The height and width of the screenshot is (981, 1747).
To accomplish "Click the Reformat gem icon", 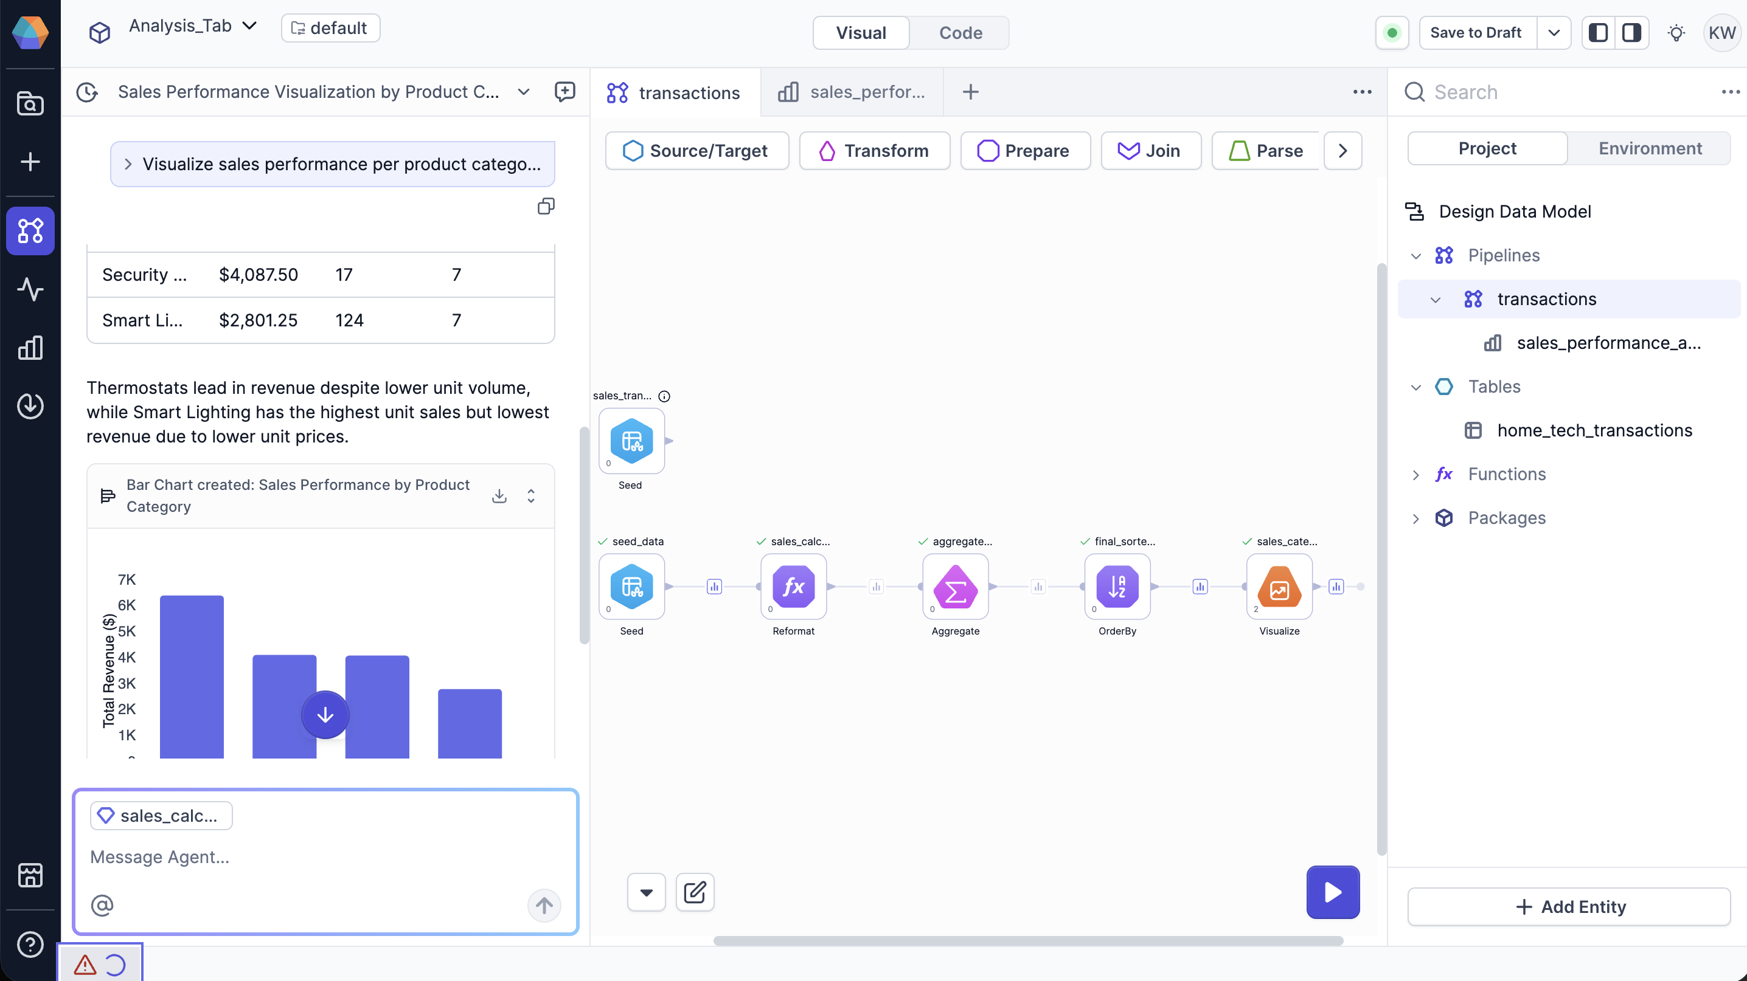I will point(793,587).
